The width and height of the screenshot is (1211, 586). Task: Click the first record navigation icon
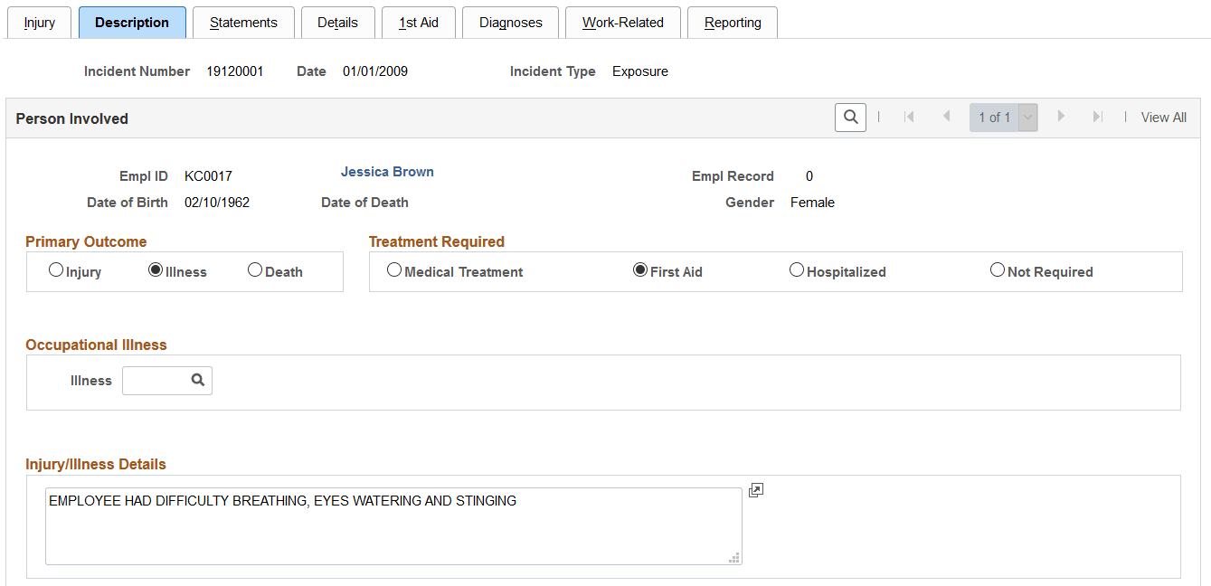point(909,117)
